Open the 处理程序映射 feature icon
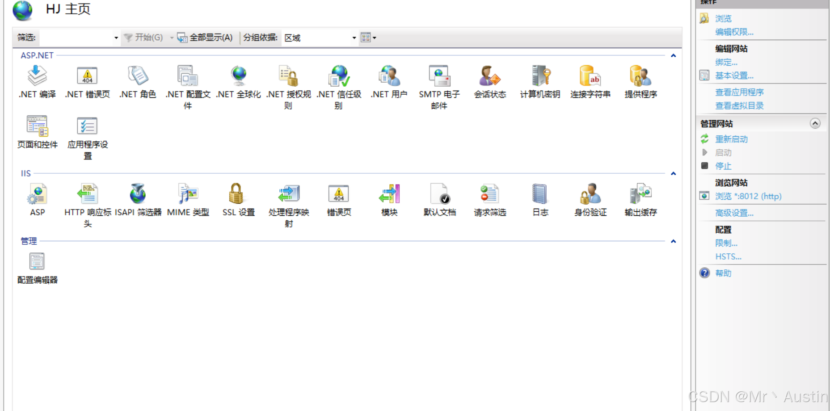Viewport: 830px width, 411px height. 289,194
